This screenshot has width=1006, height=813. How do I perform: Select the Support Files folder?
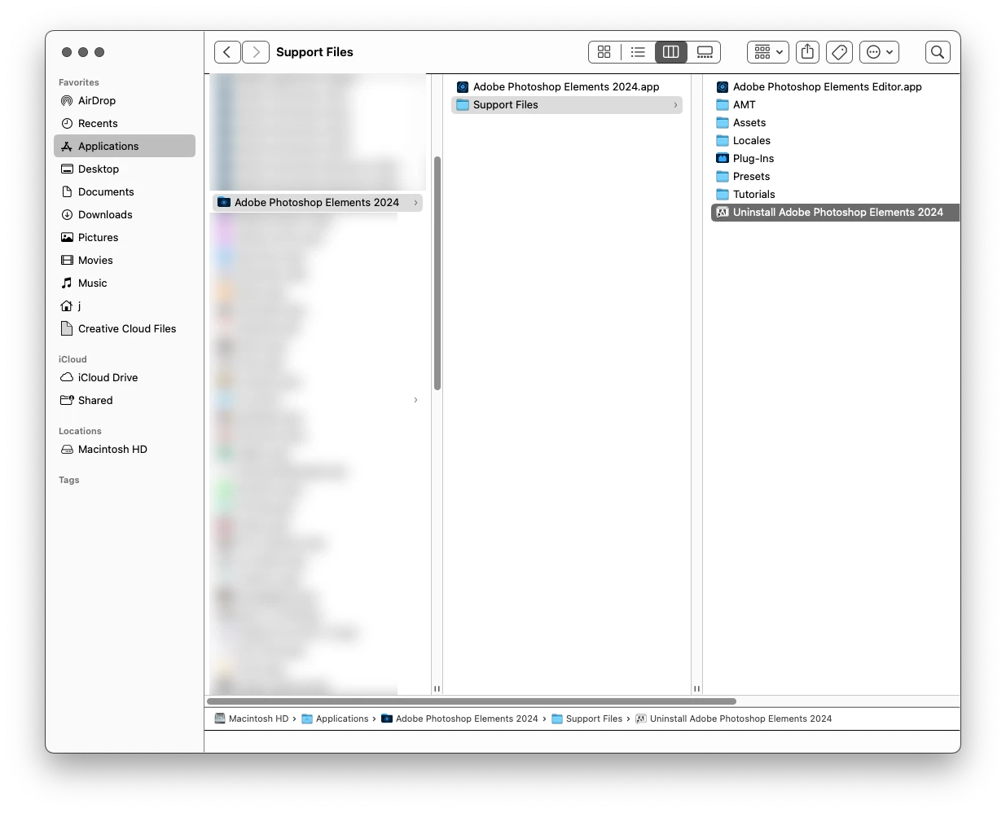tap(567, 105)
